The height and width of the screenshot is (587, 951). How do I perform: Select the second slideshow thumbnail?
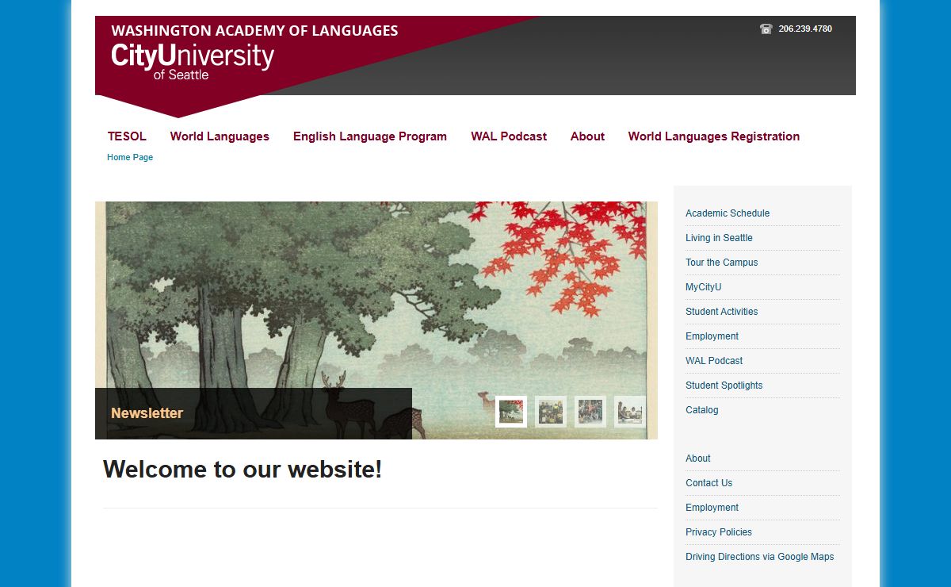[551, 412]
